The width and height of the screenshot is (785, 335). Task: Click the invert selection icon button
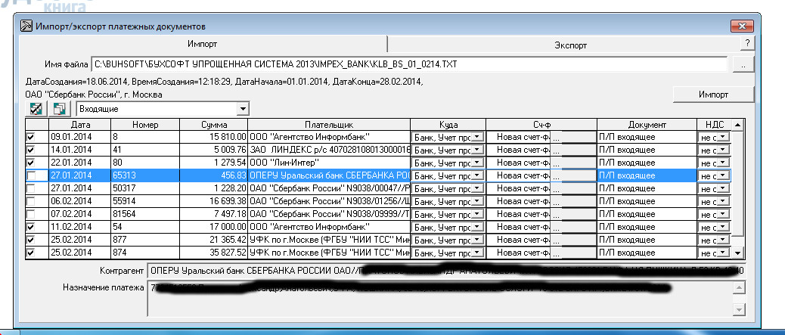(x=59, y=109)
